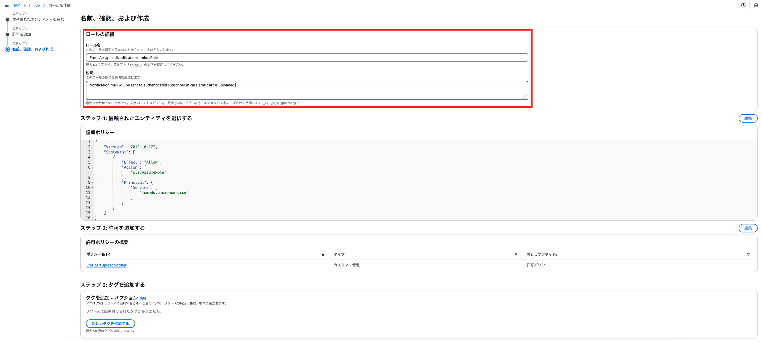The image size is (762, 342).
Task: Click the info circle icon top right
Action: pos(743,5)
